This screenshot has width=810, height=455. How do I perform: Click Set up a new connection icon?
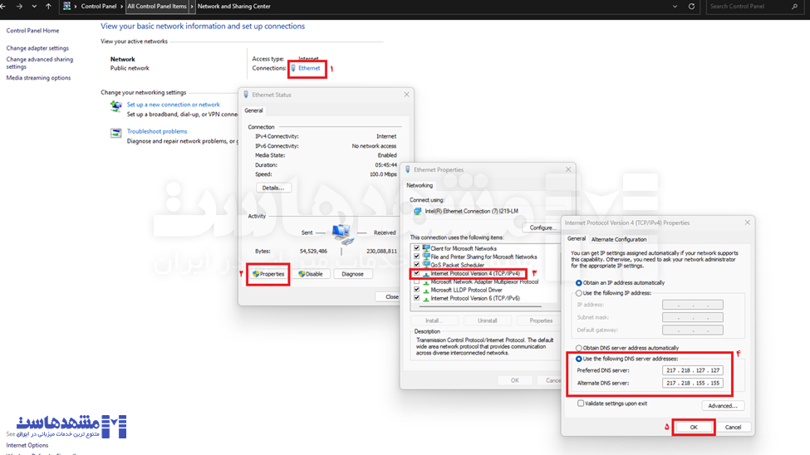115,106
